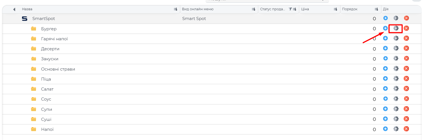The width and height of the screenshot is (424, 140).
Task: Add item to Салат using plus icon
Action: 385,89
